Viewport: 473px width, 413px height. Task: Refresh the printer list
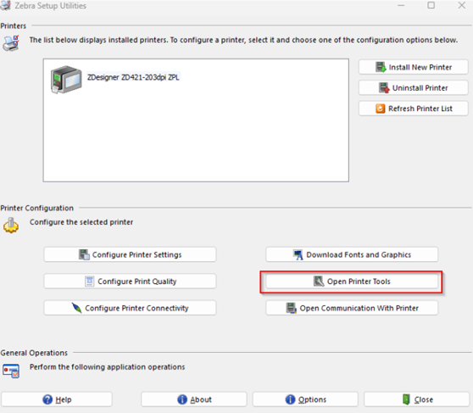[414, 109]
